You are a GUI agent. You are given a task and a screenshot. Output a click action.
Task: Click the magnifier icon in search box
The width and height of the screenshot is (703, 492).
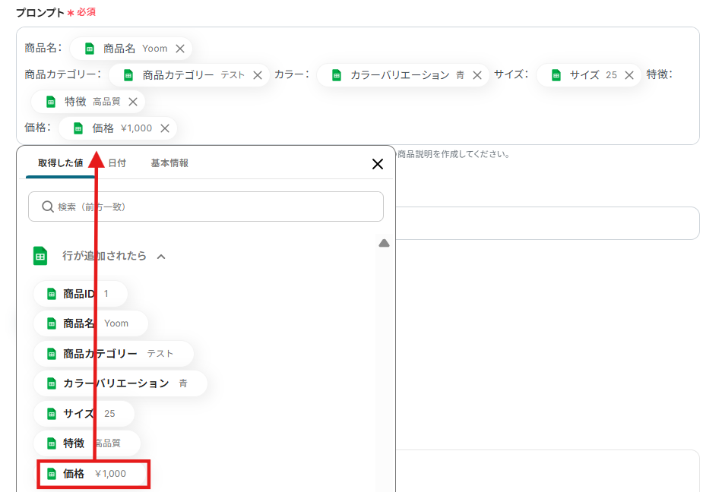coord(48,207)
